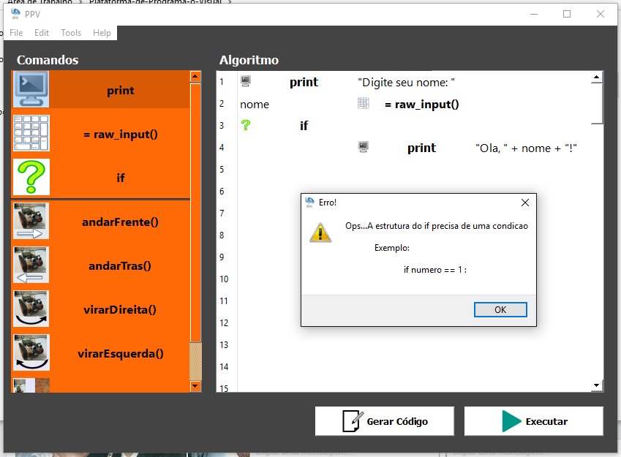Select the "Digite seu nome:" text on line 1
Screen dimensions: 621x457
(407, 82)
